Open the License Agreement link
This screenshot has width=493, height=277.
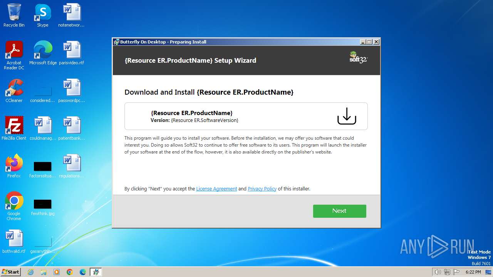(x=216, y=189)
